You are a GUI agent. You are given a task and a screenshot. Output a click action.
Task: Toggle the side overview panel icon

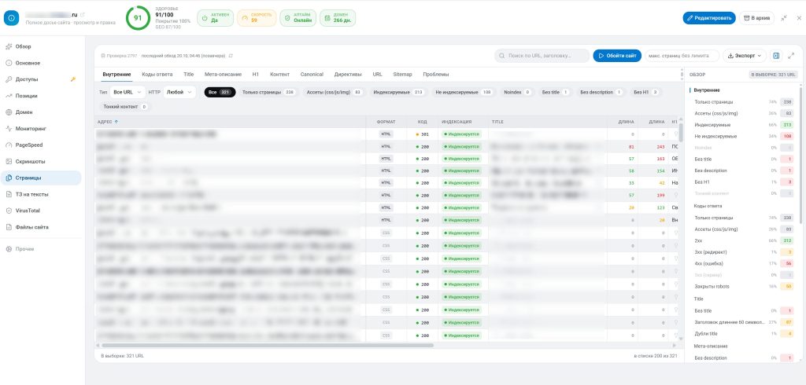pos(776,56)
